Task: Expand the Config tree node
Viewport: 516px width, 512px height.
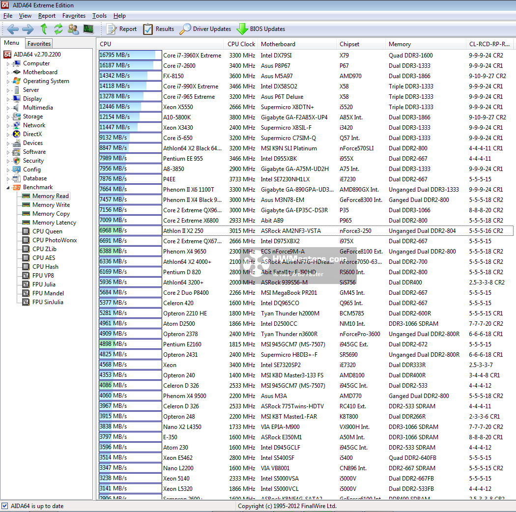Action: click(x=8, y=170)
